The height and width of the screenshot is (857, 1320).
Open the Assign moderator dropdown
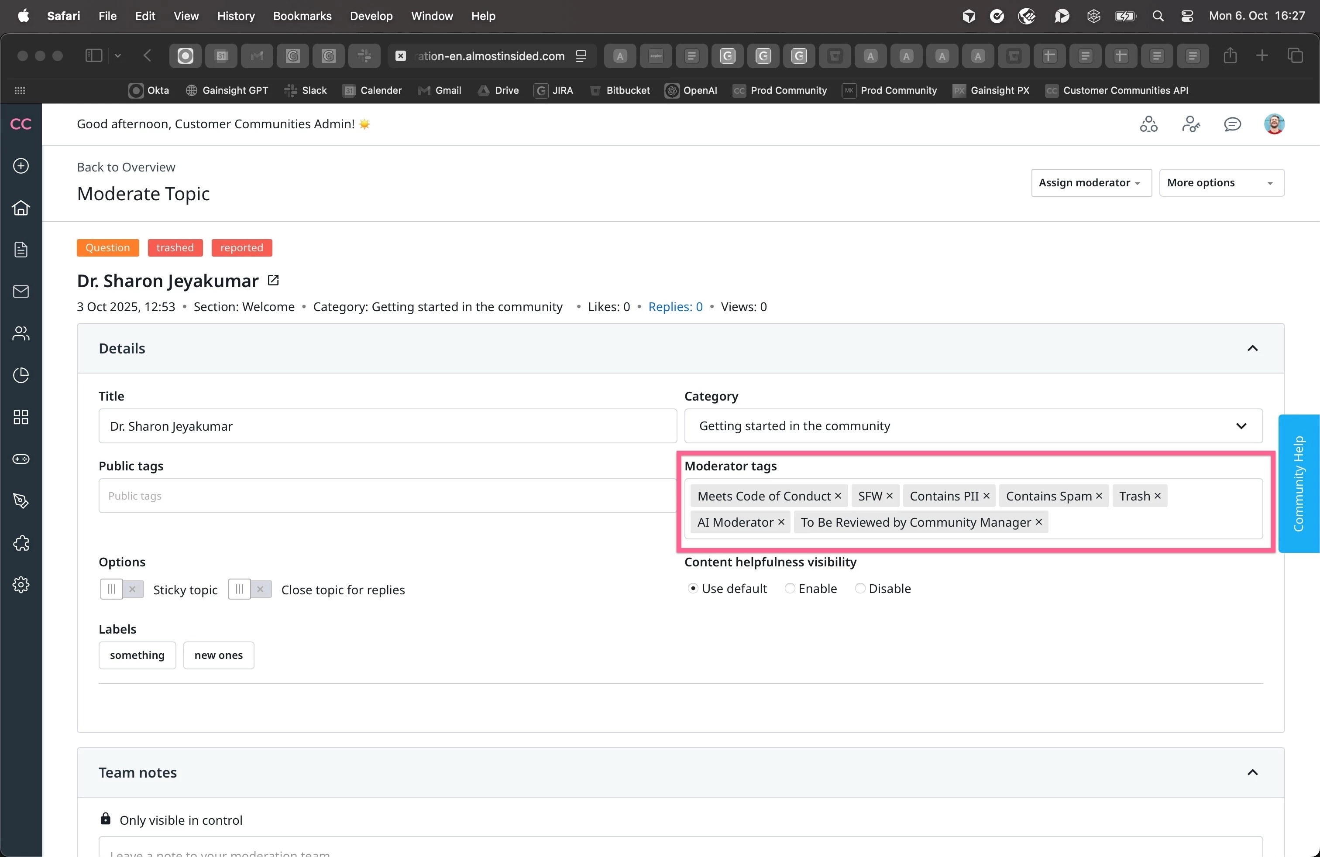[x=1091, y=183]
